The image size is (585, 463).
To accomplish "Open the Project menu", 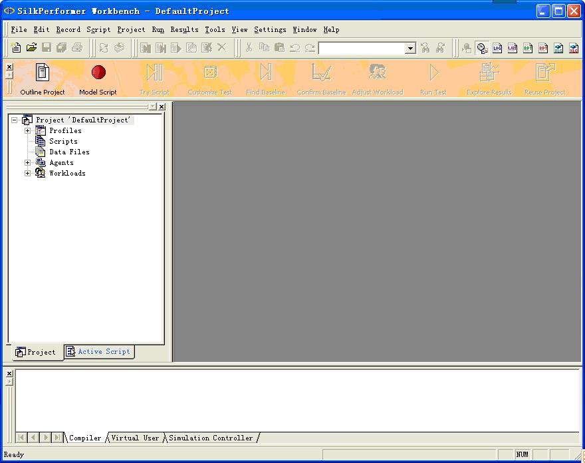I will (131, 29).
